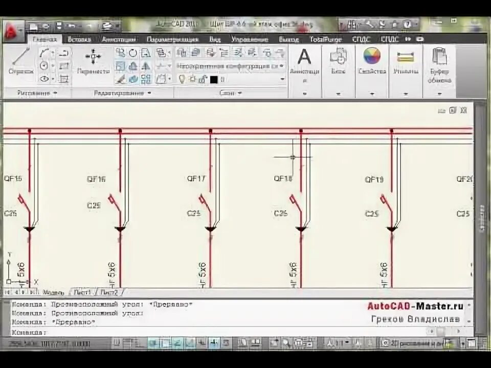Click the binoculars search icon in title bar
491x368 pixels.
[x=352, y=25]
